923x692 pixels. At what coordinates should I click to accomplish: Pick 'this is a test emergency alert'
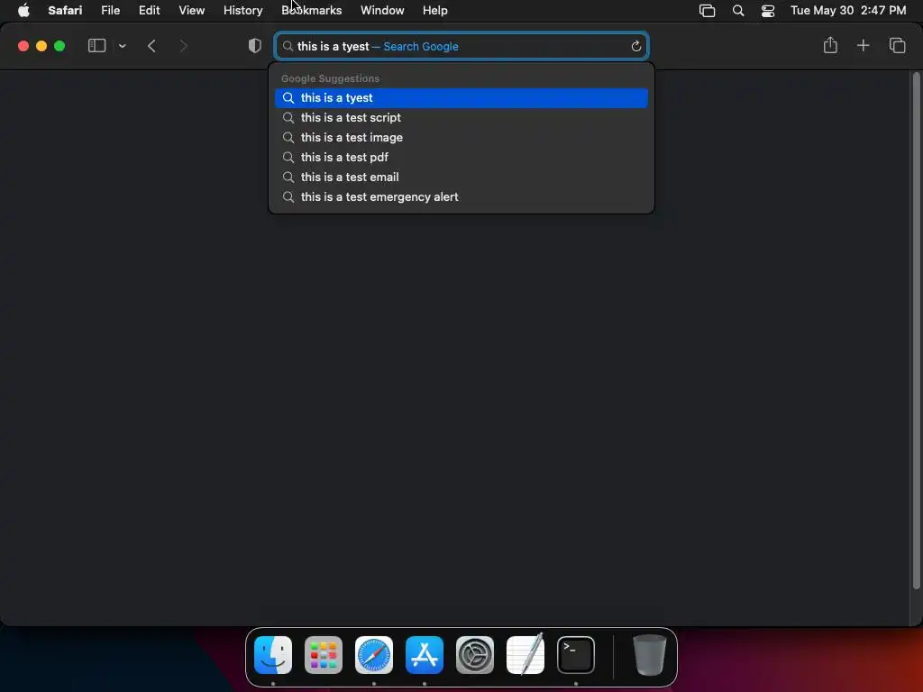461,197
